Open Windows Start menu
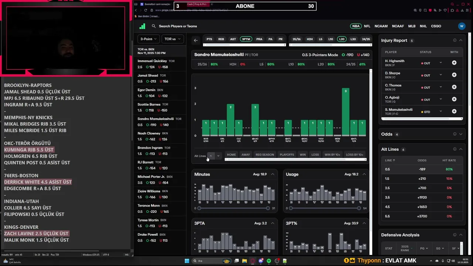The width and height of the screenshot is (473, 266). point(187,261)
